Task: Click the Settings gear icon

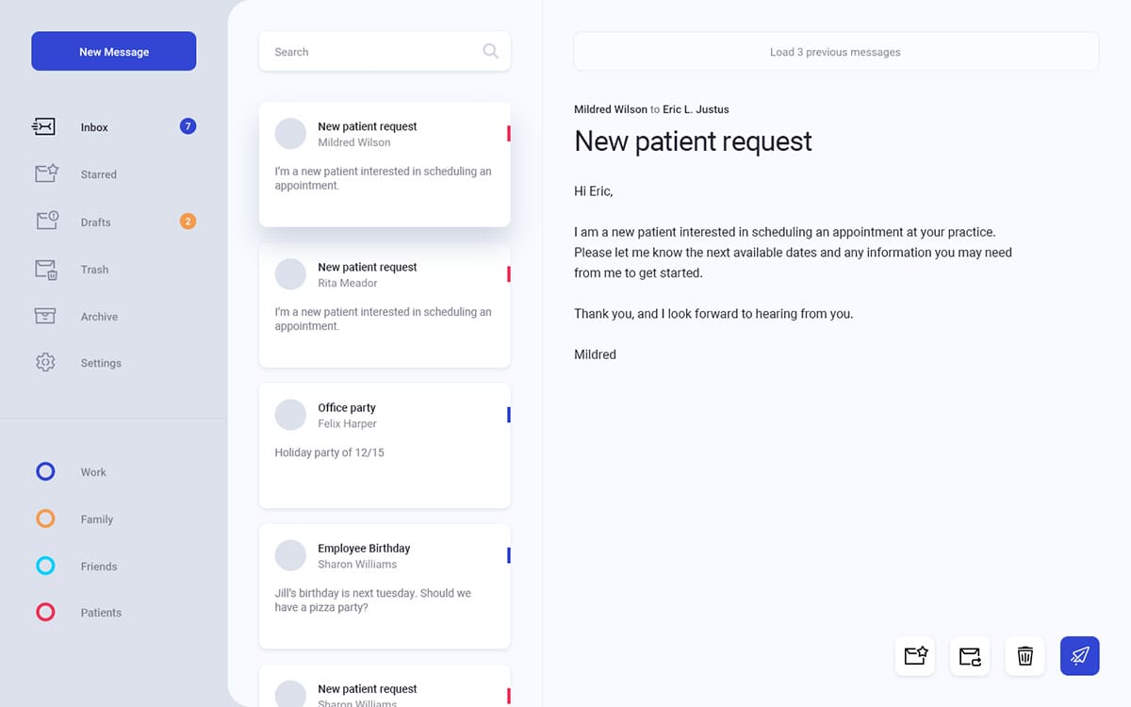Action: coord(44,362)
